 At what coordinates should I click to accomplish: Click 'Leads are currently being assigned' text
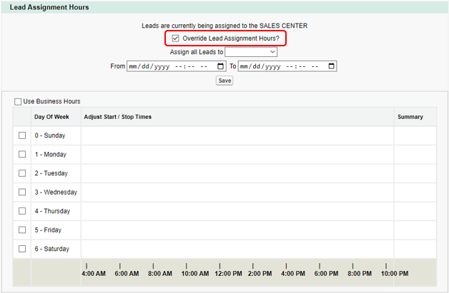point(224,26)
